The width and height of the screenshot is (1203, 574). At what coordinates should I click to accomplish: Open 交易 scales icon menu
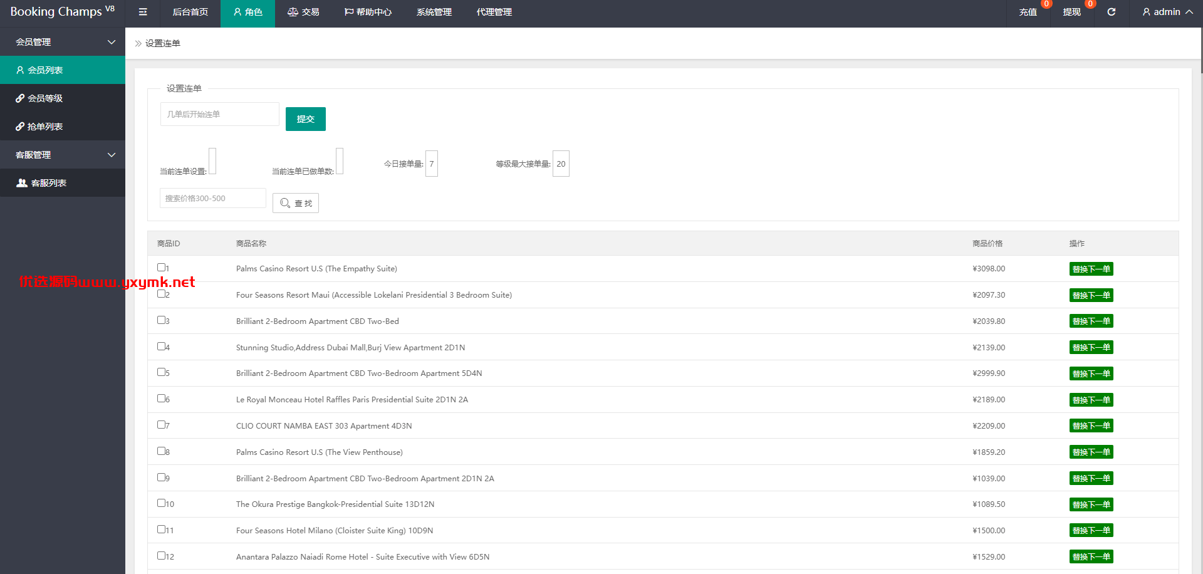[303, 13]
